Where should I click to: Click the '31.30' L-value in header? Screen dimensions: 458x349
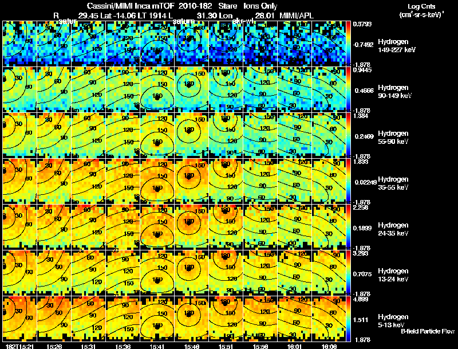(206, 15)
